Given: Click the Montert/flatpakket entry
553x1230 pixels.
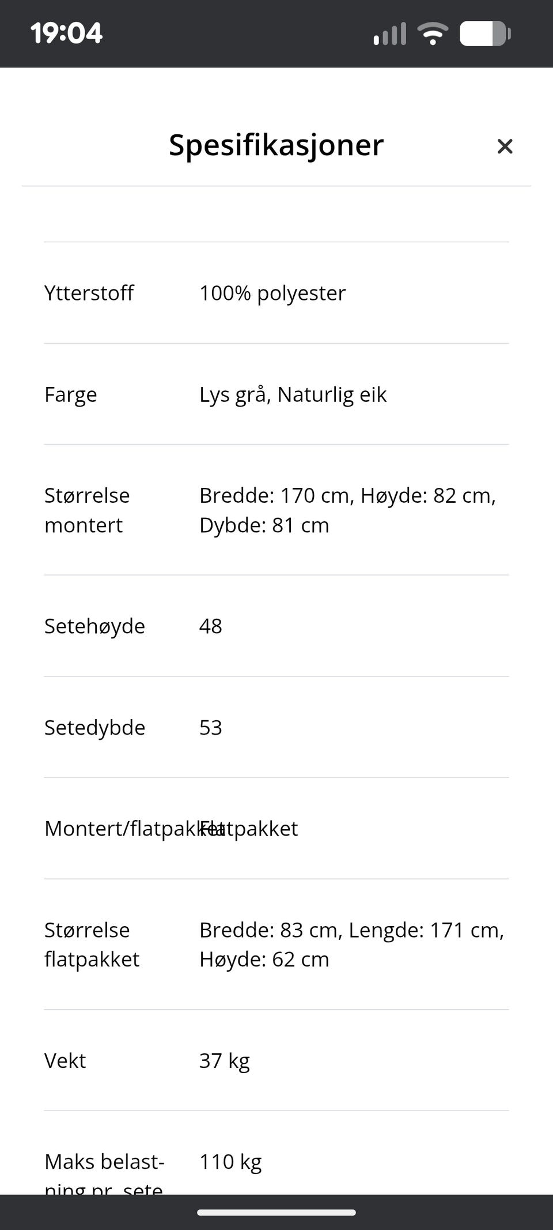Looking at the screenshot, I should click(171, 829).
